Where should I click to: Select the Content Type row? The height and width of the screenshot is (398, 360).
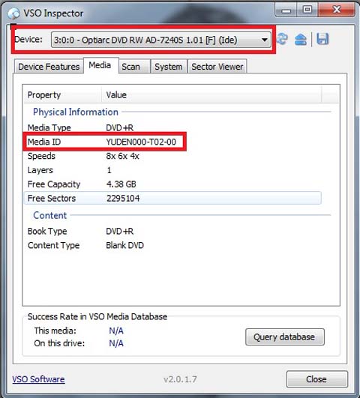coord(172,245)
